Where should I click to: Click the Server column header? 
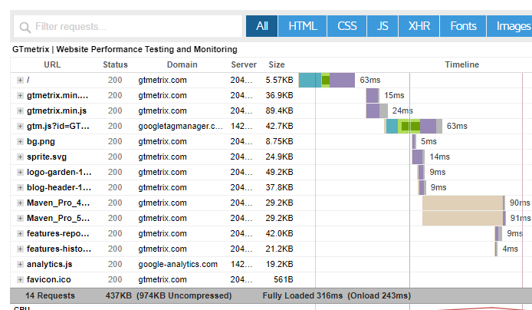[244, 64]
